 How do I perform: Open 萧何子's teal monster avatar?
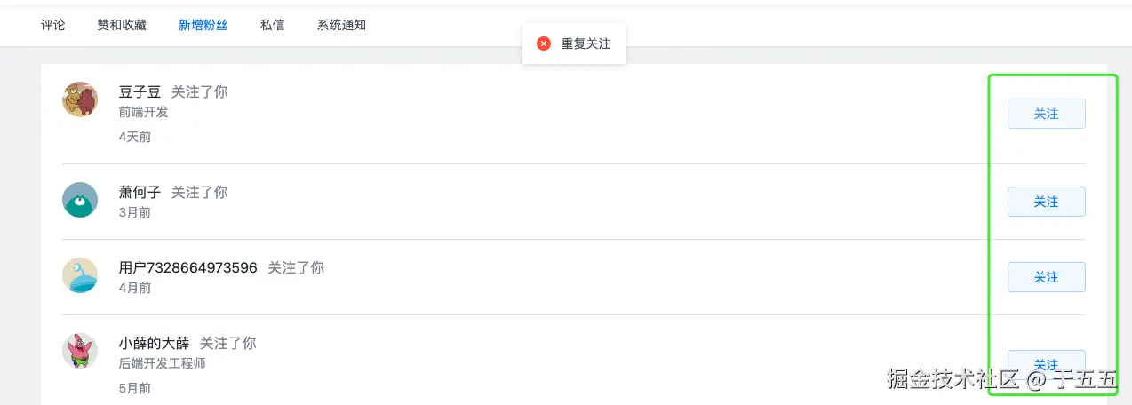80,200
